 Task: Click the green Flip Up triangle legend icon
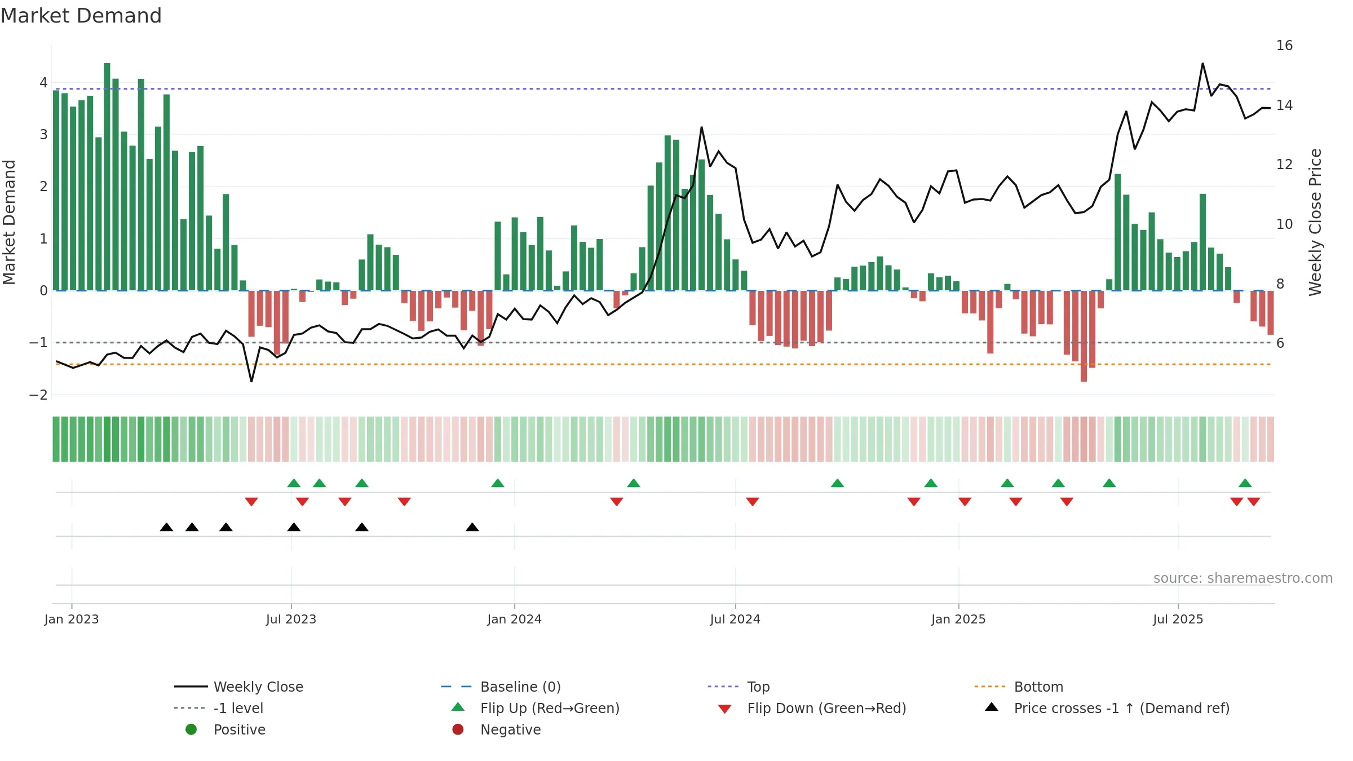click(458, 707)
